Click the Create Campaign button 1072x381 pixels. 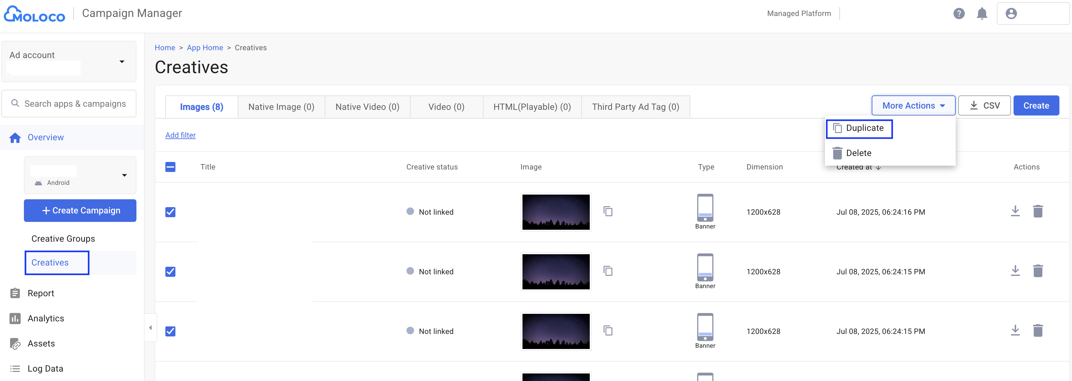pyautogui.click(x=80, y=210)
